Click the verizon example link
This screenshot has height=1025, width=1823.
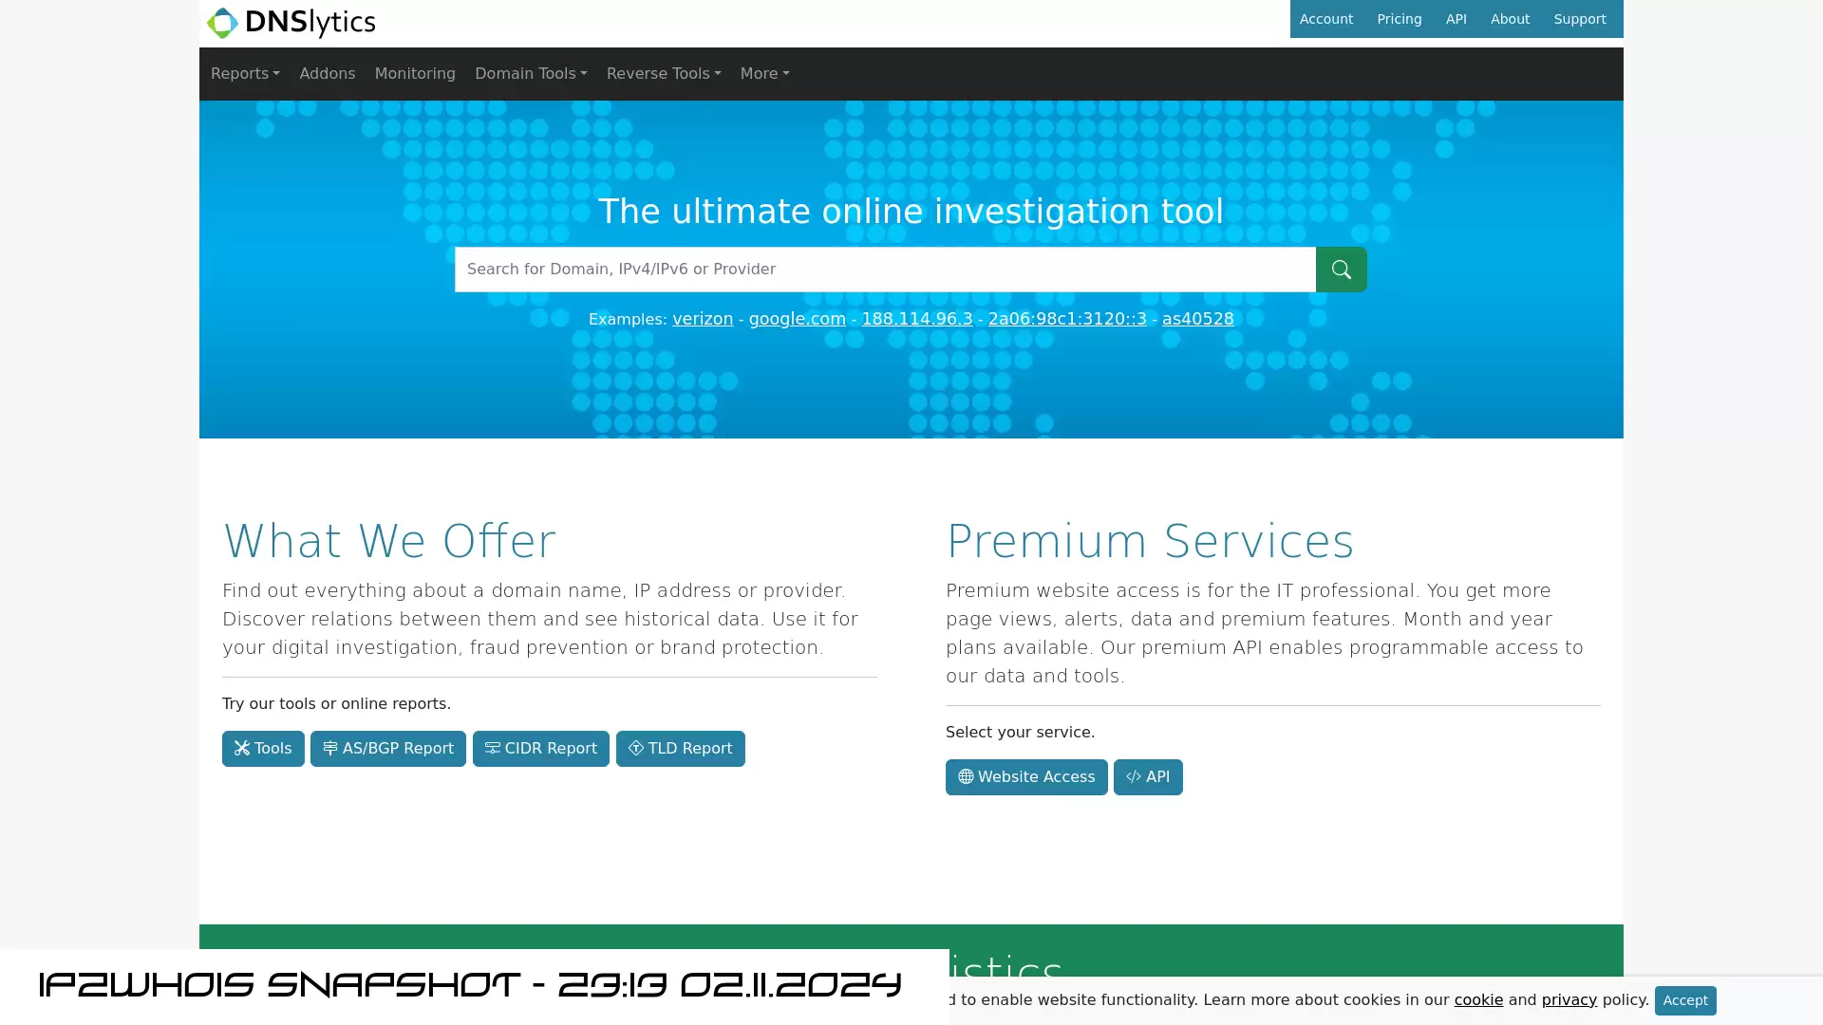[703, 318]
